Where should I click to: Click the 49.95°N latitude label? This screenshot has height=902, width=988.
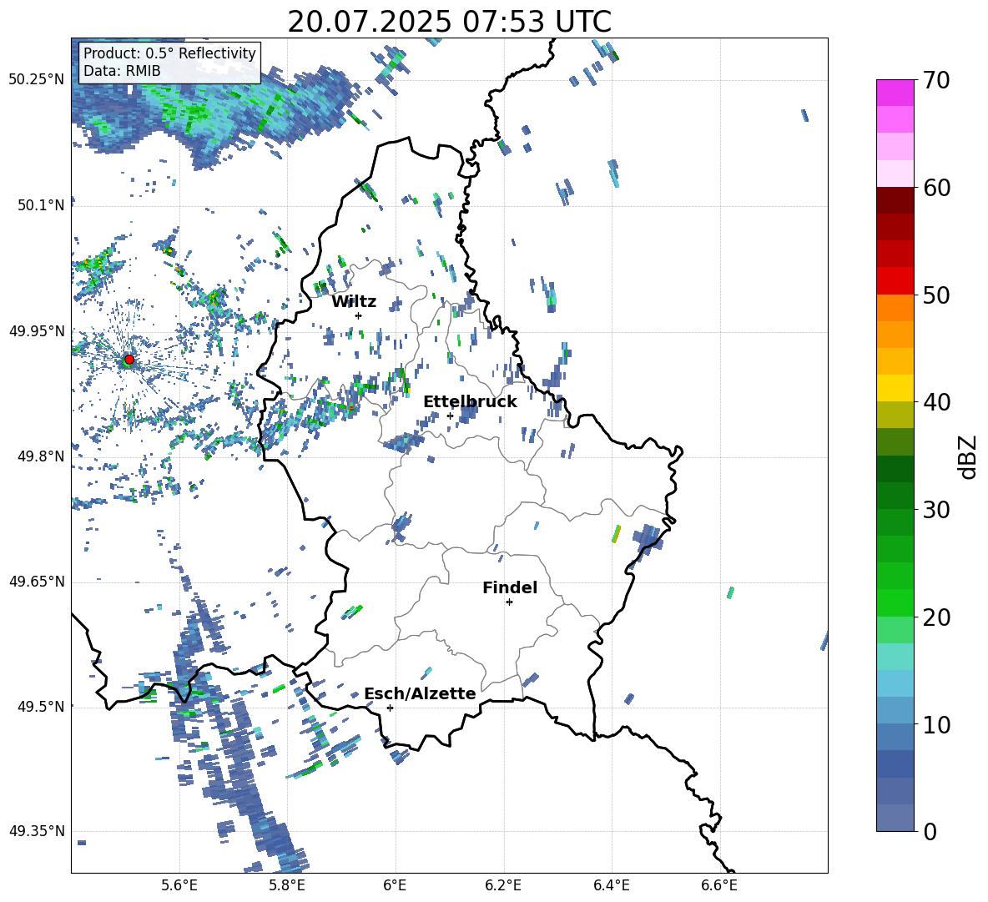37,330
